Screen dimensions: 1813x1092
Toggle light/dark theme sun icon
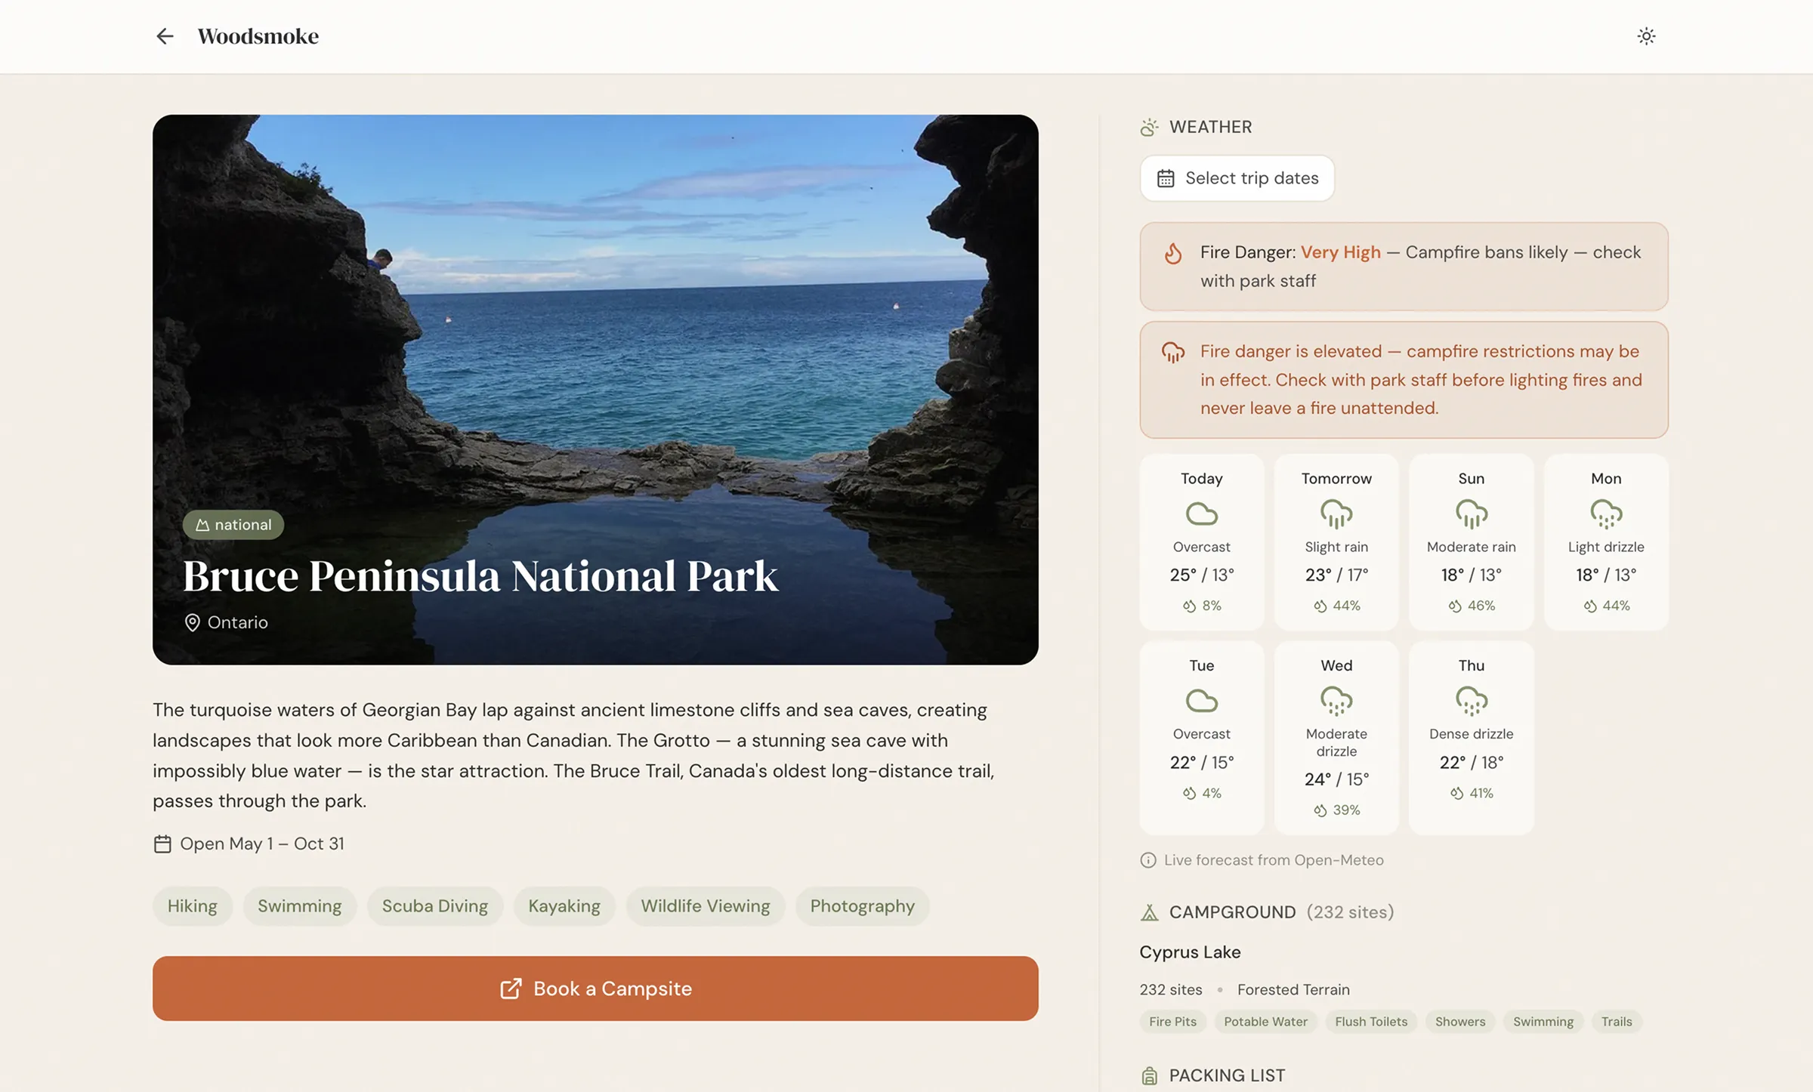(1646, 36)
